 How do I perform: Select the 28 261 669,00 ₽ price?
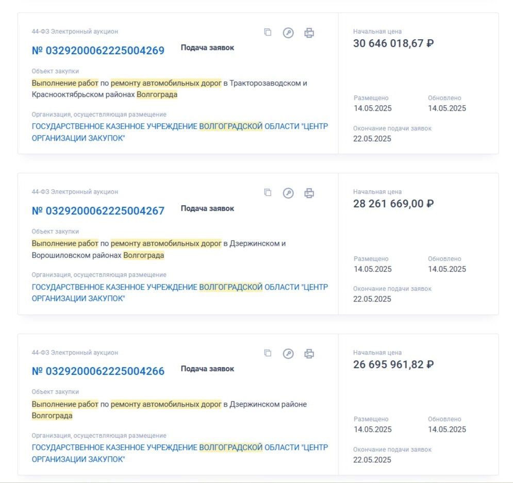point(393,204)
